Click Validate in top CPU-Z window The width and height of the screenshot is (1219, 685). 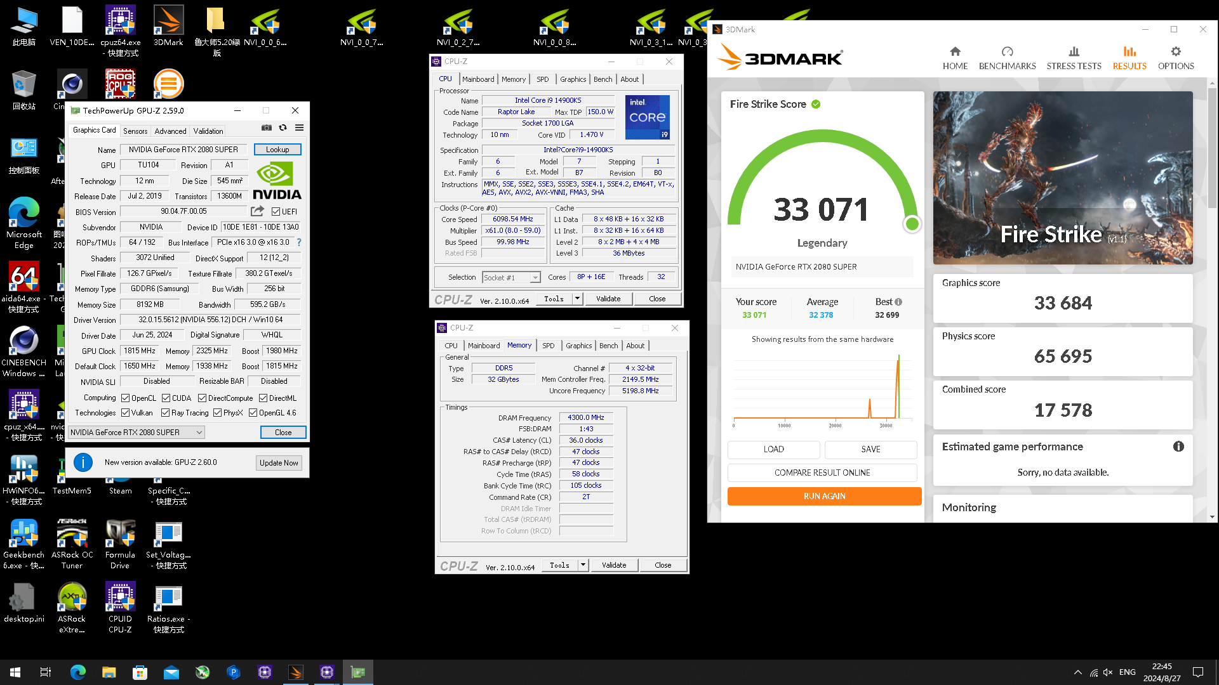pyautogui.click(x=608, y=299)
